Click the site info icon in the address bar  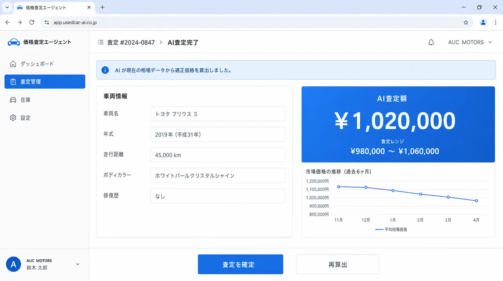click(x=47, y=22)
